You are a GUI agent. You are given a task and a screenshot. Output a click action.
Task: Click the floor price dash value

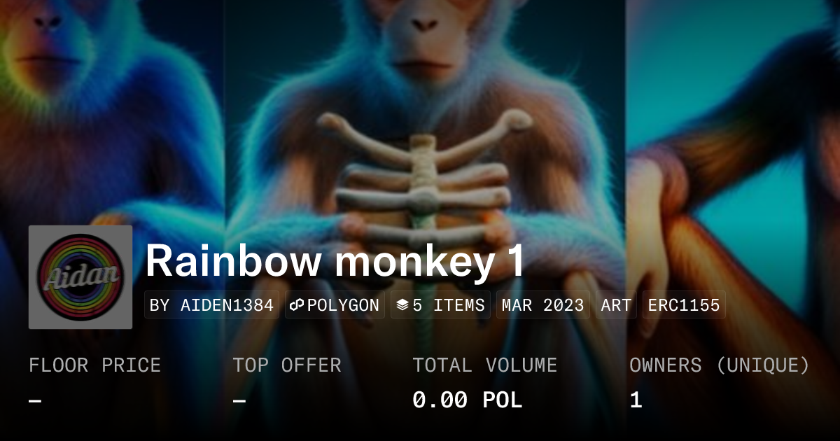[35, 401]
